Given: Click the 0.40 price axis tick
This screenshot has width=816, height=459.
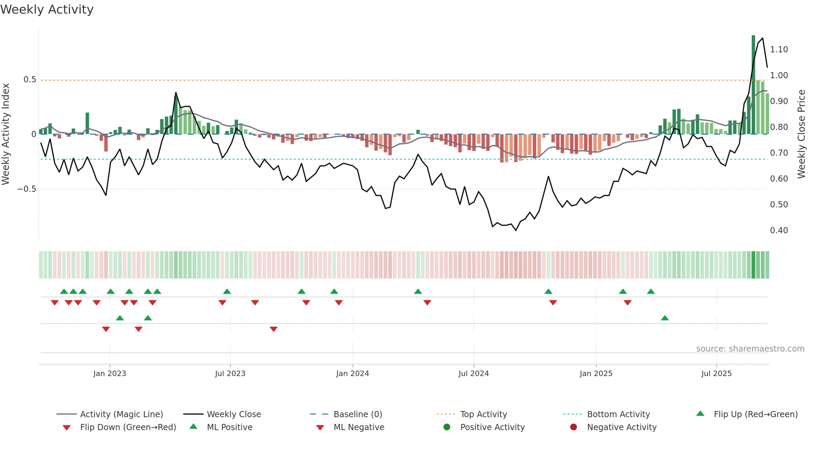Looking at the screenshot, I should tap(779, 231).
